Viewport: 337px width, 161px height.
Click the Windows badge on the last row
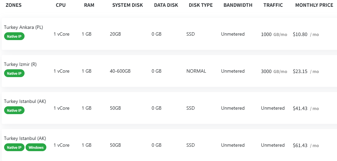(36, 147)
